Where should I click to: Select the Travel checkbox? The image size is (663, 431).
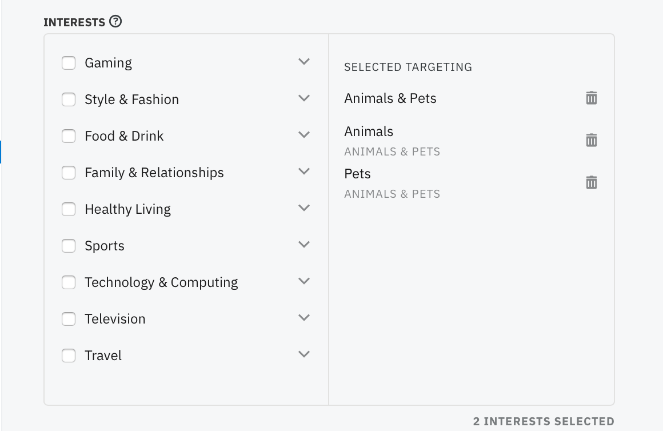[69, 356]
